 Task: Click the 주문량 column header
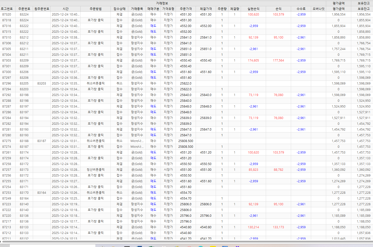tap(222, 9)
